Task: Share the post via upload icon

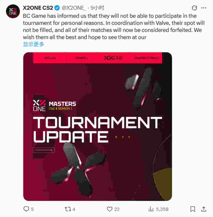Action: click(204, 209)
